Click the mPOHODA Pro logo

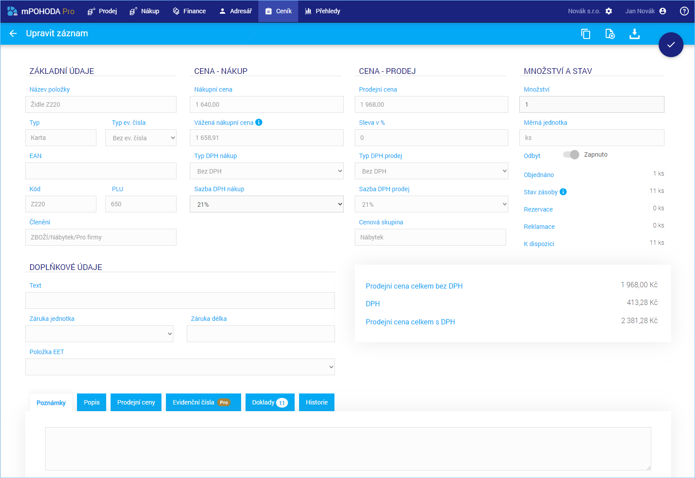[41, 11]
